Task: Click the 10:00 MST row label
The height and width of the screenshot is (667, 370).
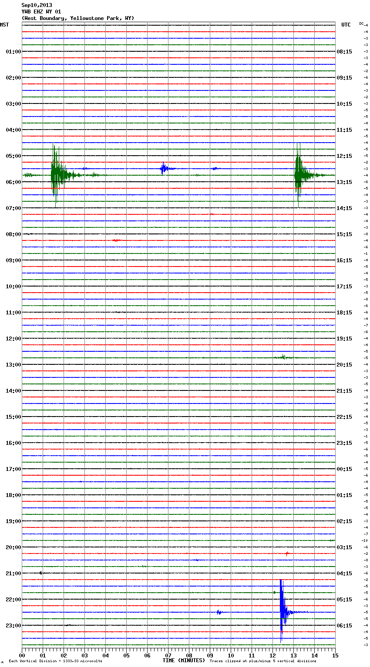Action: pyautogui.click(x=13, y=287)
